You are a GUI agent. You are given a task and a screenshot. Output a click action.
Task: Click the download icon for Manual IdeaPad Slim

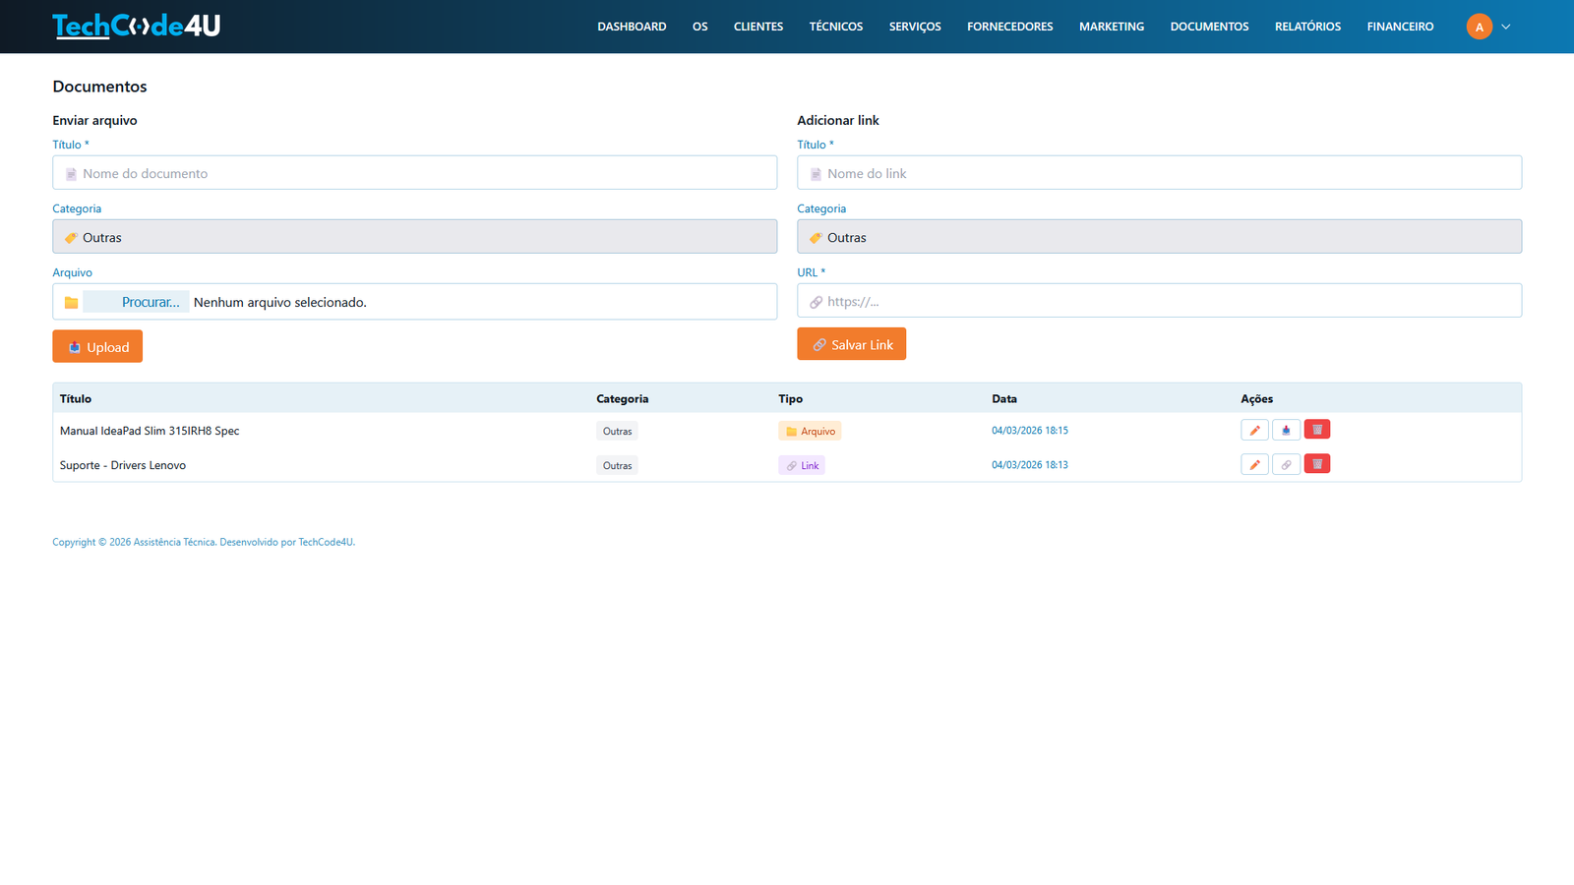coord(1285,430)
